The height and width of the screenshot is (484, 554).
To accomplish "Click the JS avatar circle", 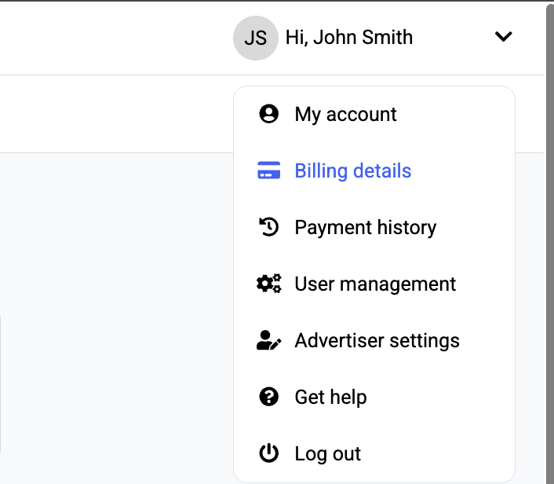I will pyautogui.click(x=255, y=38).
